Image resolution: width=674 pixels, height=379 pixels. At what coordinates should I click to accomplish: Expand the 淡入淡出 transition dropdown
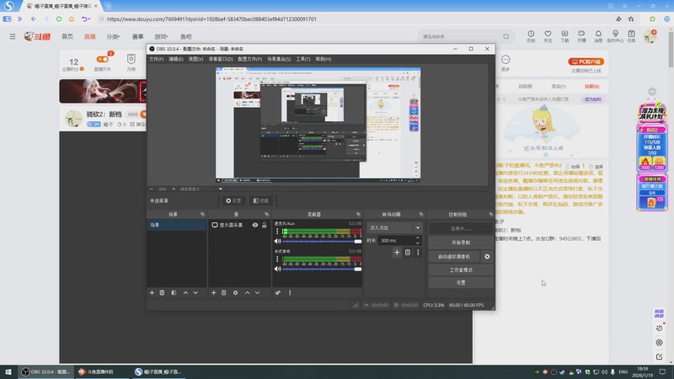(417, 227)
